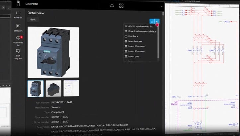Open the Download list with badge
The width and height of the screenshot is (240, 136).
point(18,41)
